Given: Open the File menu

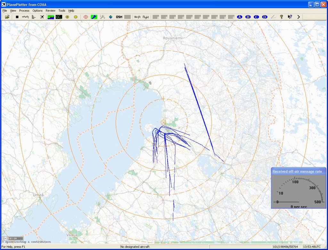Looking at the screenshot, I should click(x=4, y=11).
